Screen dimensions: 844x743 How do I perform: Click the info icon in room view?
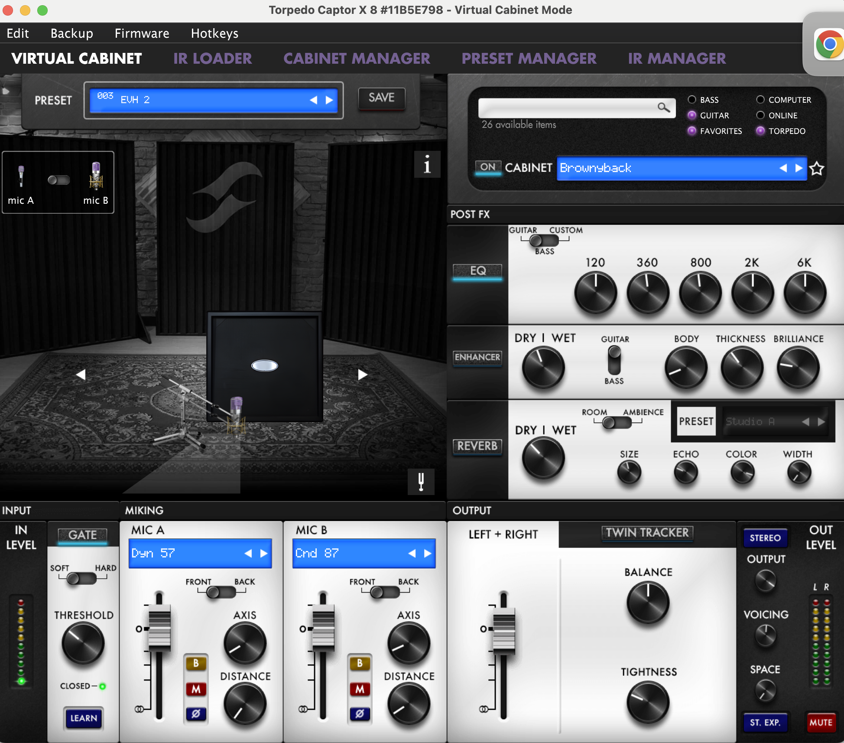coord(427,164)
